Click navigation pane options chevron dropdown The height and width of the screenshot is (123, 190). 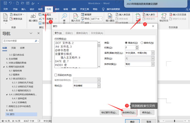(31, 33)
